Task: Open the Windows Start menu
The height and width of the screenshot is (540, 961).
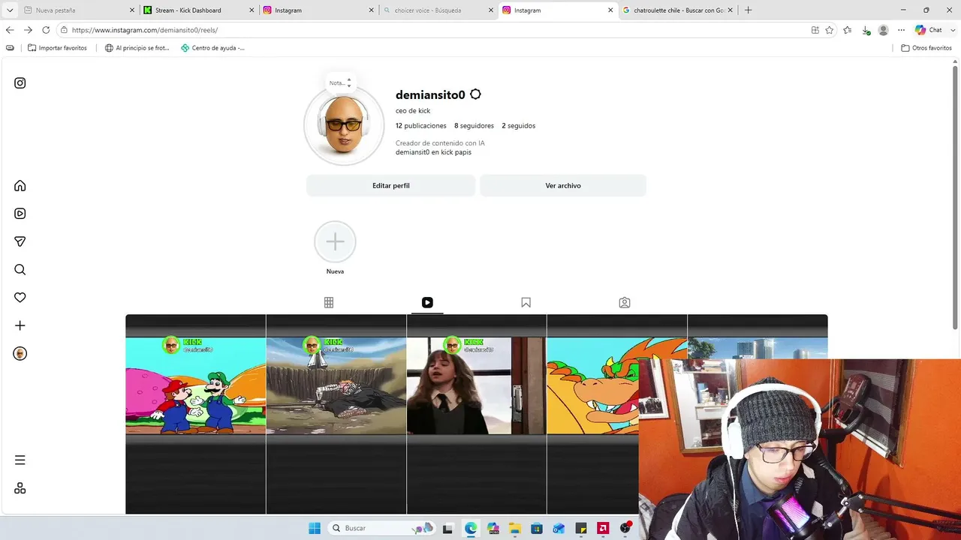Action: tap(315, 528)
